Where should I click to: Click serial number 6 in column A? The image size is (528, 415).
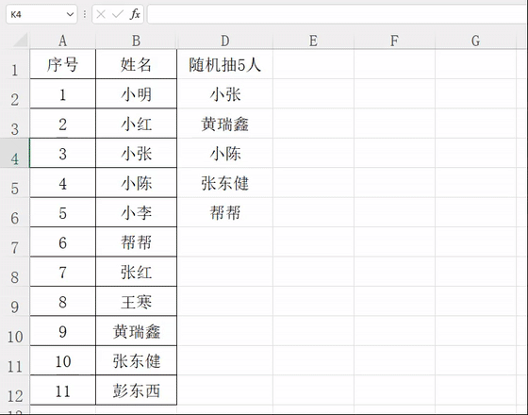[x=62, y=241]
